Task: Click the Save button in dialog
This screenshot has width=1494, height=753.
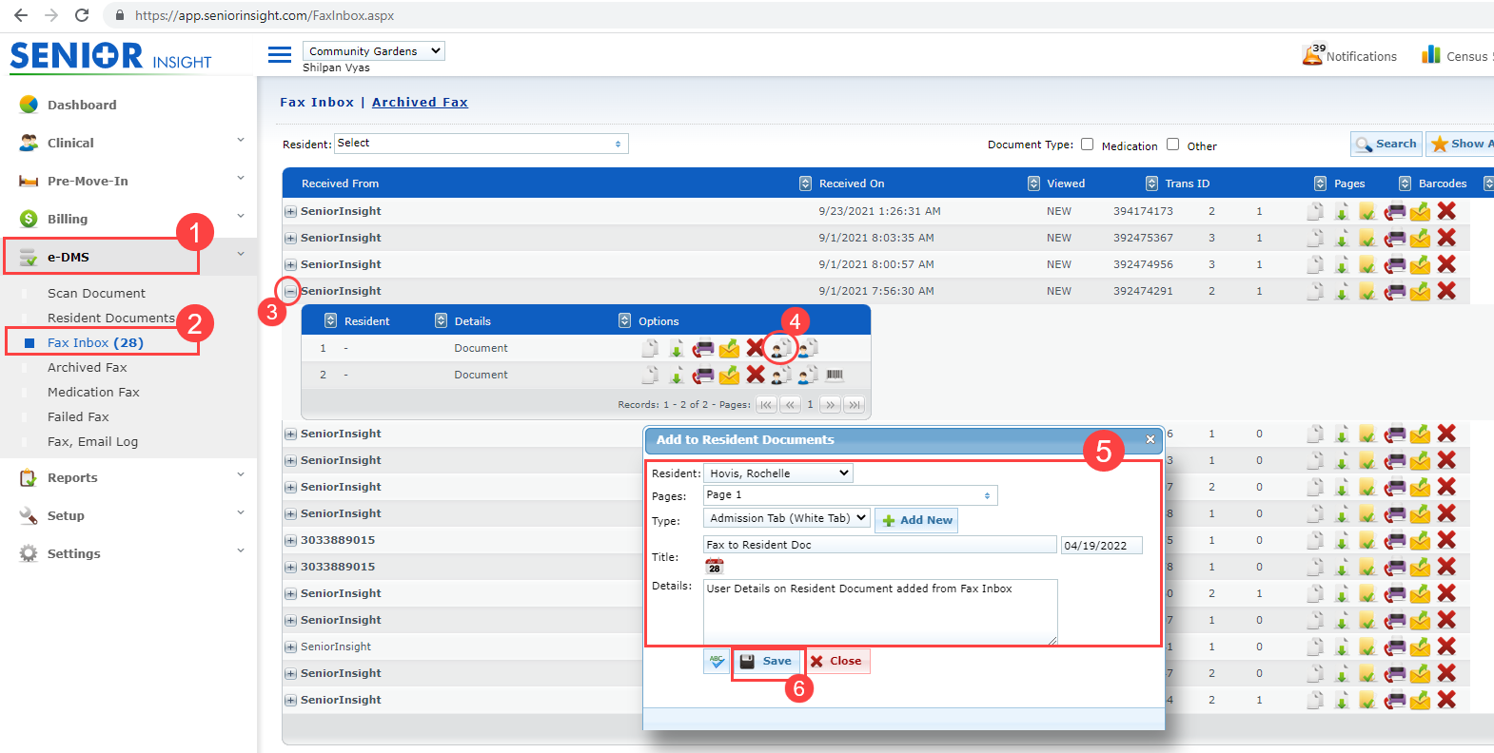Action: [x=767, y=661]
